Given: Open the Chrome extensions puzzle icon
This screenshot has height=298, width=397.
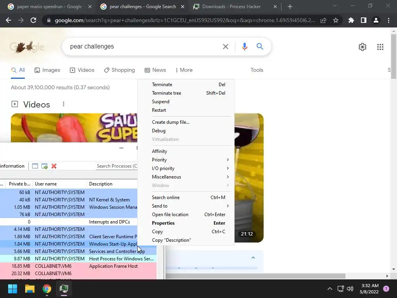Looking at the screenshot, I should [x=351, y=20].
